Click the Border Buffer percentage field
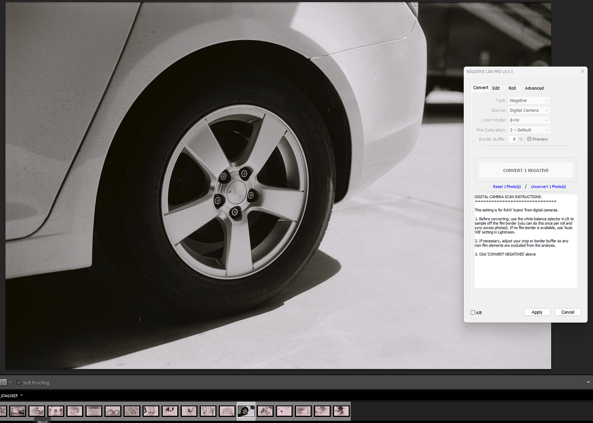593x423 pixels. 514,139
